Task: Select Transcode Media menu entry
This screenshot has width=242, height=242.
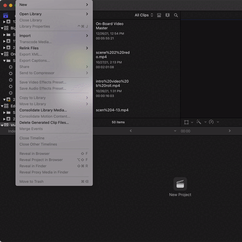Action: pos(54,42)
